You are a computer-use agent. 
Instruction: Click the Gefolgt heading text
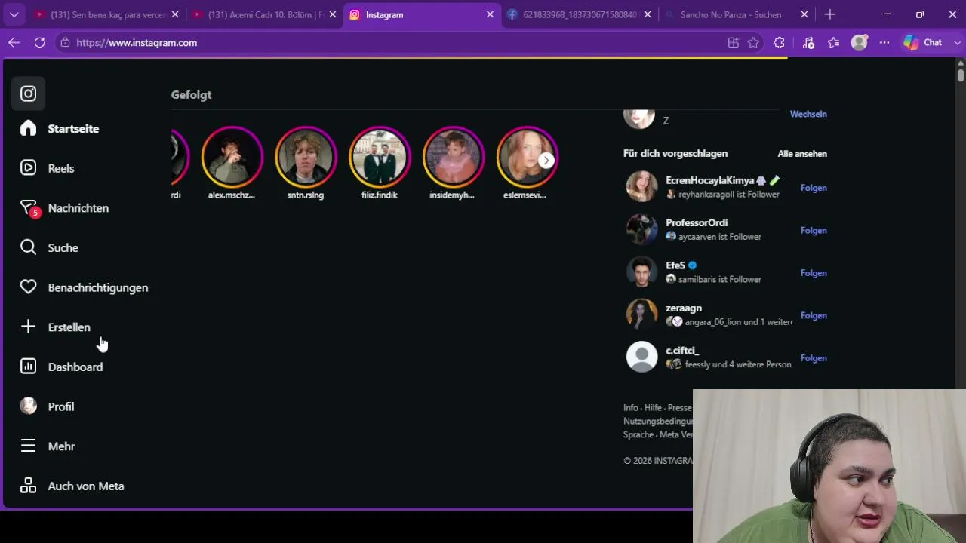[191, 95]
